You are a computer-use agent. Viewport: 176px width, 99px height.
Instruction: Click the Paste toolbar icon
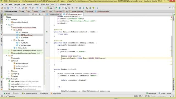26,8
